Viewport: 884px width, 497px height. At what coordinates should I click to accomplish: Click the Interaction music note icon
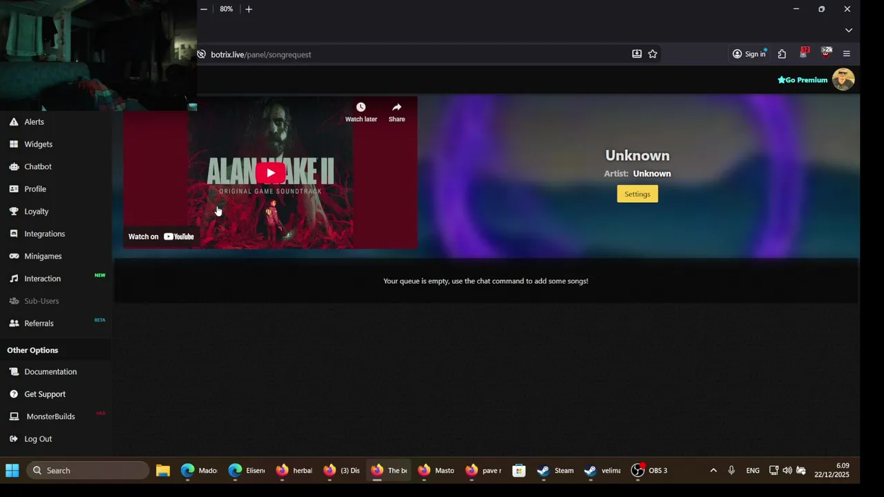(x=14, y=278)
